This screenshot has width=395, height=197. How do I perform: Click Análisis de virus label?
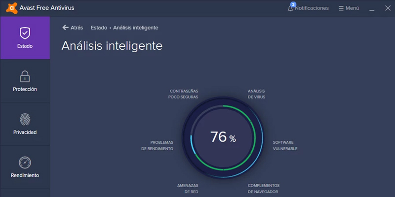[256, 94]
